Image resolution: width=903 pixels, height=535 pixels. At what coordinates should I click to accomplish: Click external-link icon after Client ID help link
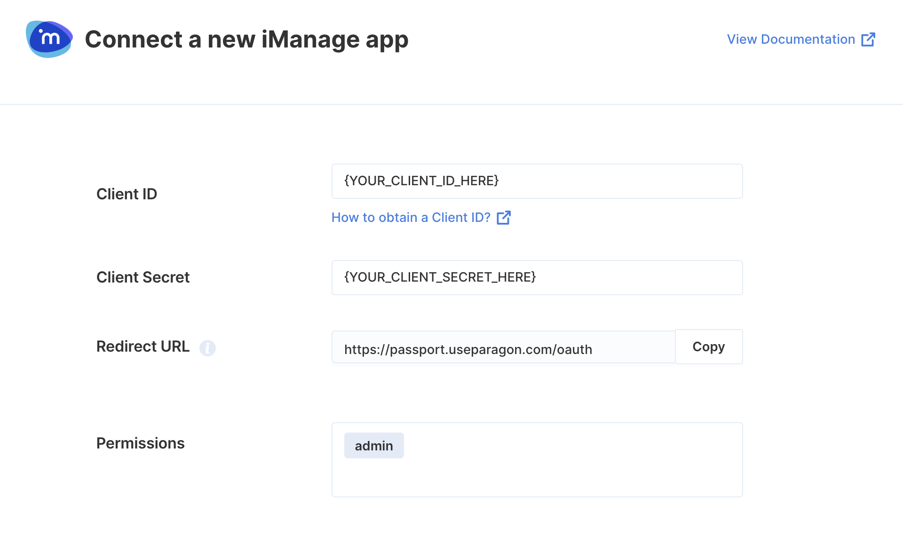(x=504, y=218)
